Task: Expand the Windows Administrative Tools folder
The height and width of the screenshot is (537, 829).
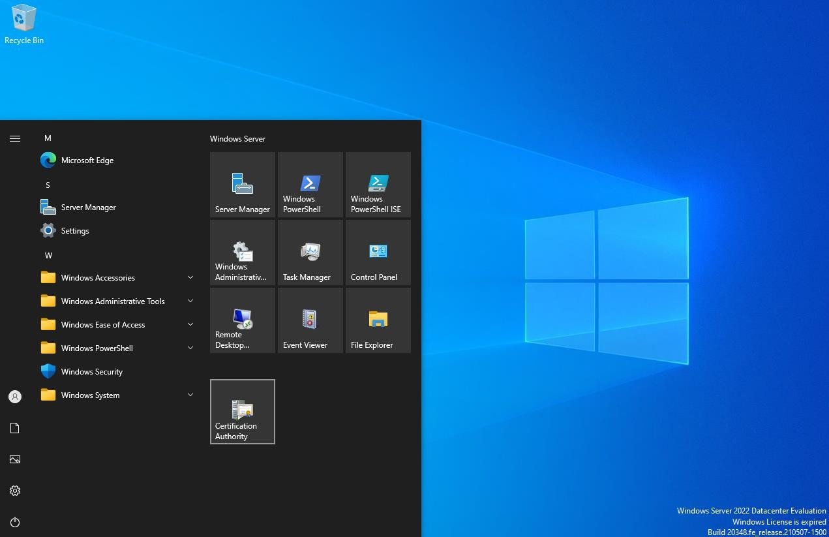Action: pos(118,301)
